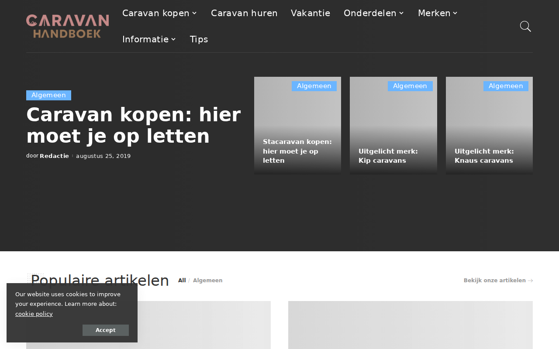Expand the Caravan kopen dropdown chevron
This screenshot has width=559, height=349.
194,13
